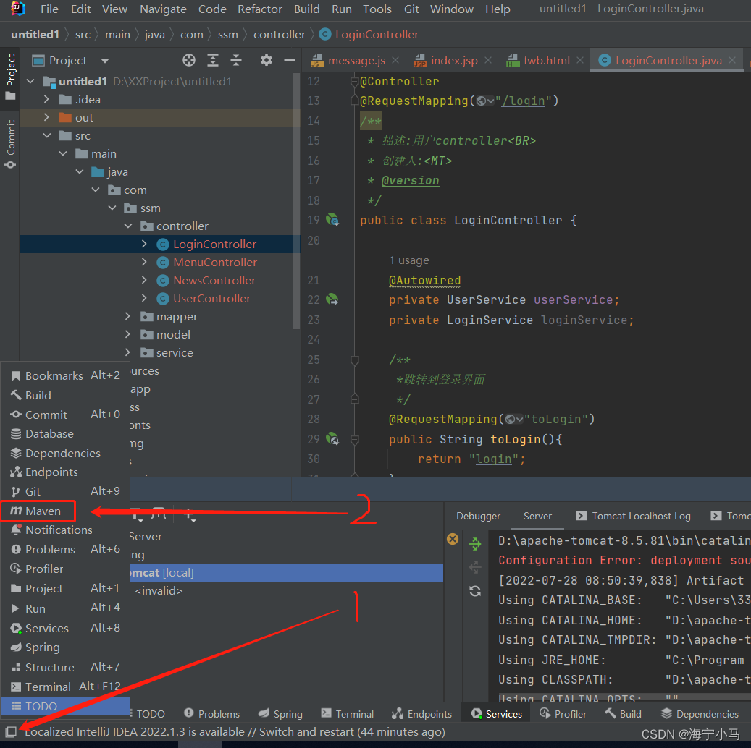The height and width of the screenshot is (748, 751).
Task: Select NewsController in the project tree
Action: pyautogui.click(x=214, y=281)
